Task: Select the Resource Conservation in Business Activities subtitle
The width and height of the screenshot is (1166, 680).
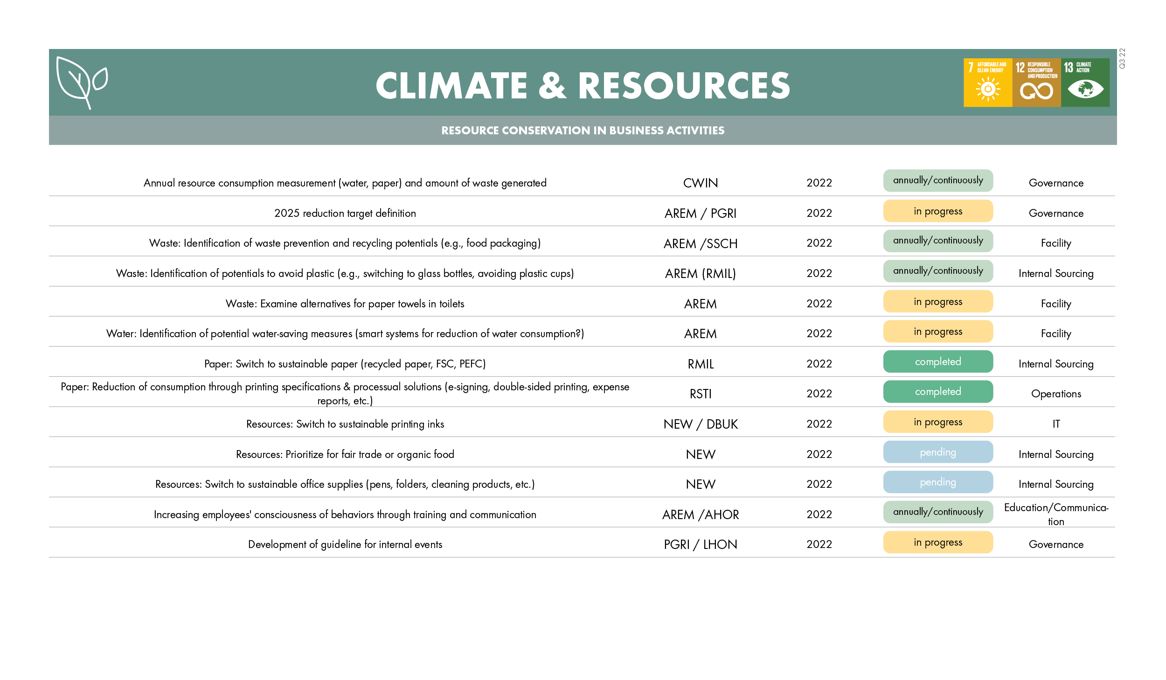Action: [x=583, y=131]
